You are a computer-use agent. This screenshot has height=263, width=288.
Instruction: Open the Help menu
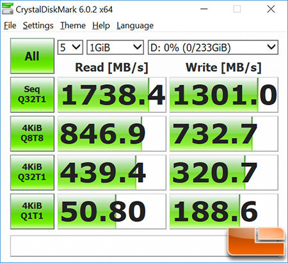click(x=101, y=26)
